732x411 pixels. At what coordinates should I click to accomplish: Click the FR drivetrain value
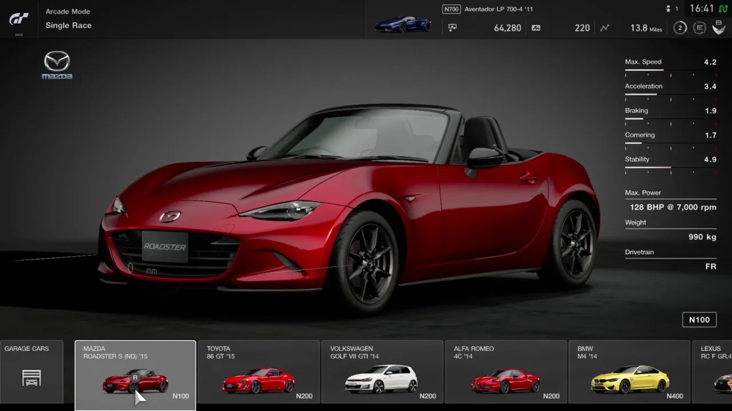pyautogui.click(x=711, y=267)
